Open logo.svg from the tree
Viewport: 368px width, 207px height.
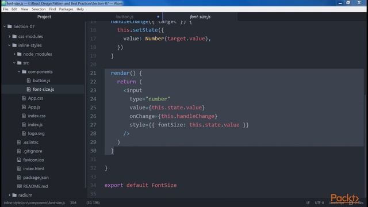36,133
